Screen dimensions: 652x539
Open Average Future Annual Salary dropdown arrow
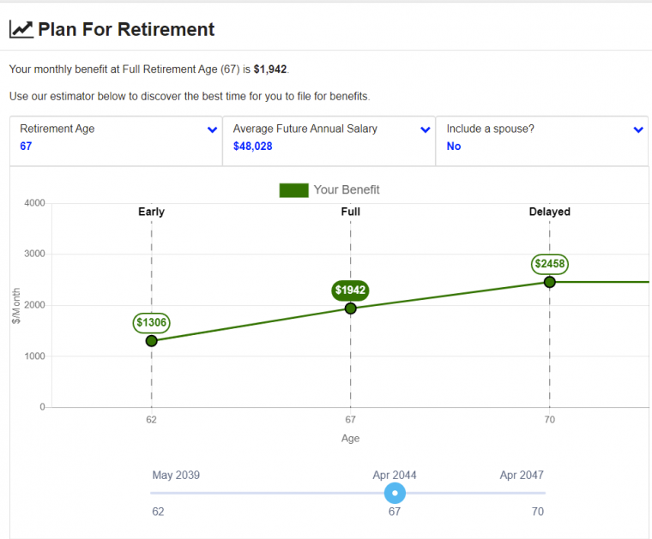[425, 130]
